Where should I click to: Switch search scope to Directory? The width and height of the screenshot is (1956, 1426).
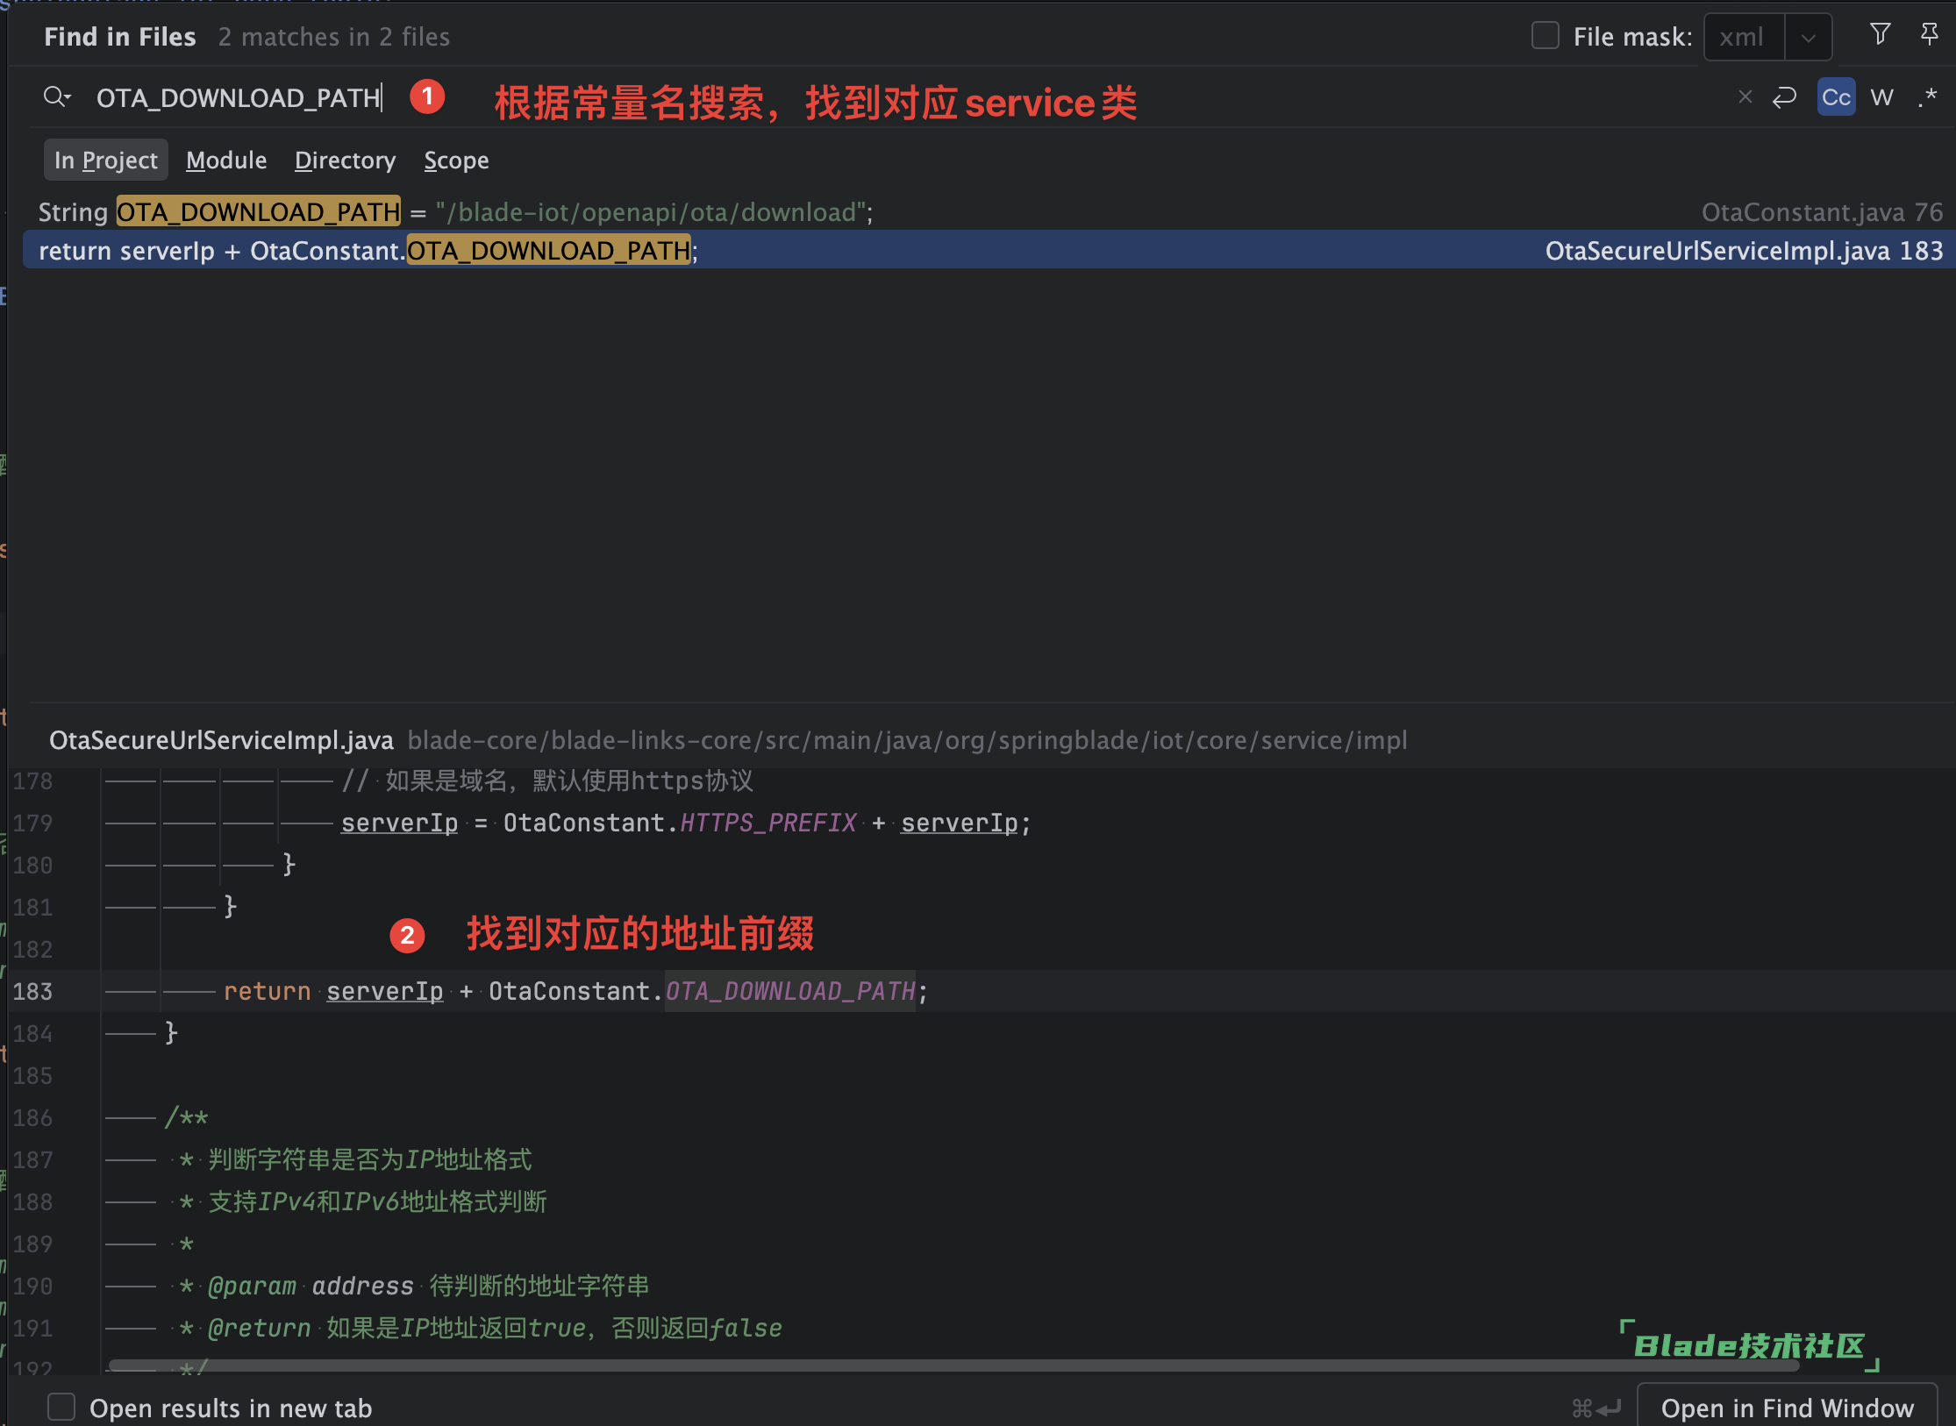tap(345, 160)
